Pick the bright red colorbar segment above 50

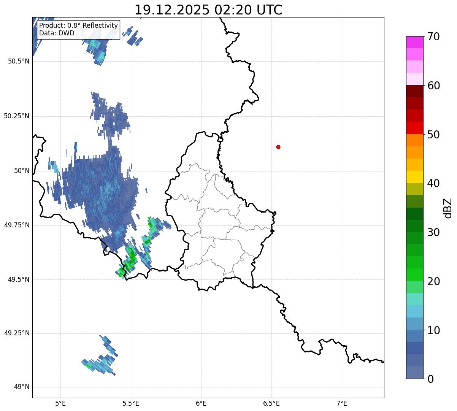coord(414,128)
